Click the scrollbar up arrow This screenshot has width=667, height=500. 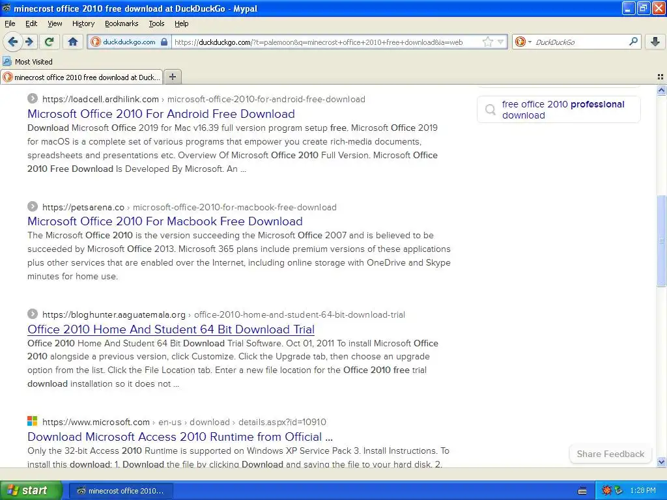661,90
